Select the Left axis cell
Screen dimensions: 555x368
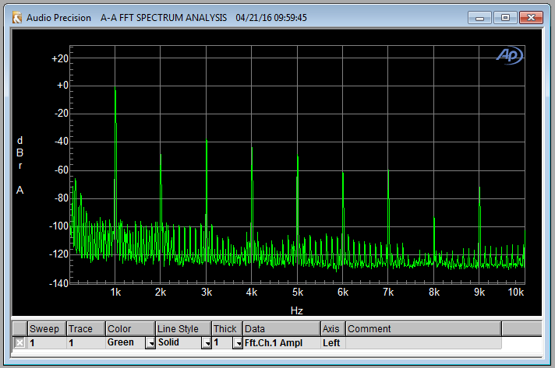click(x=333, y=343)
